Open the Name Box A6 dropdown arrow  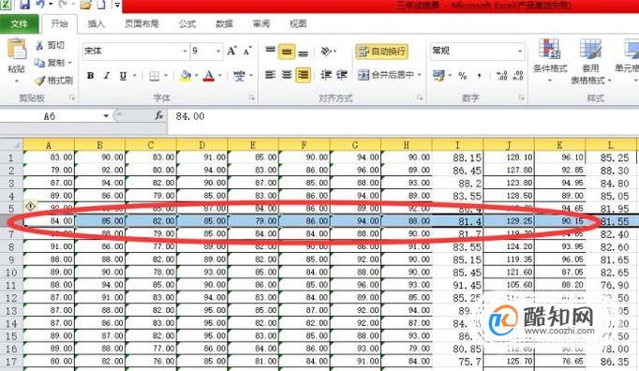click(x=106, y=116)
